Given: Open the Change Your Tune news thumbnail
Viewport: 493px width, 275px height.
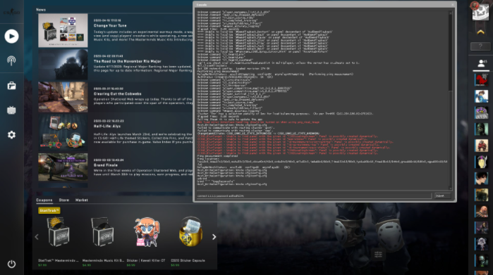Looking at the screenshot, I should click(x=63, y=30).
